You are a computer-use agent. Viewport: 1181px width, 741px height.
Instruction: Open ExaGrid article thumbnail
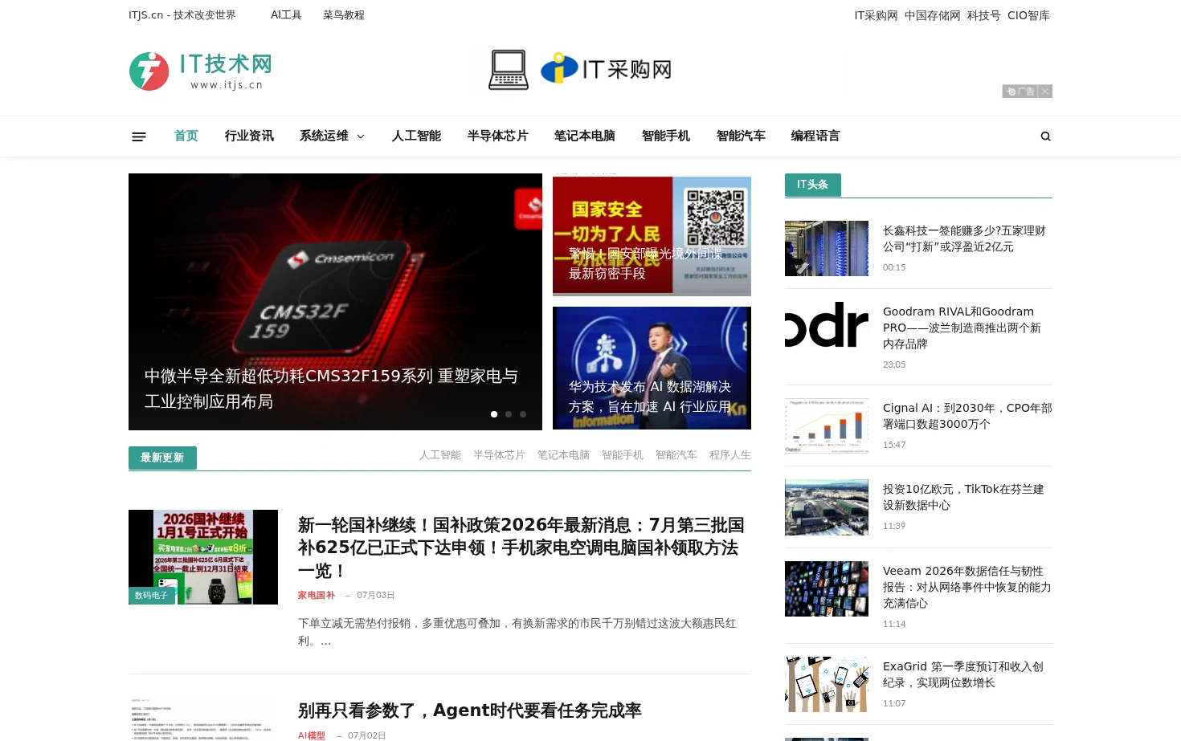tap(827, 685)
